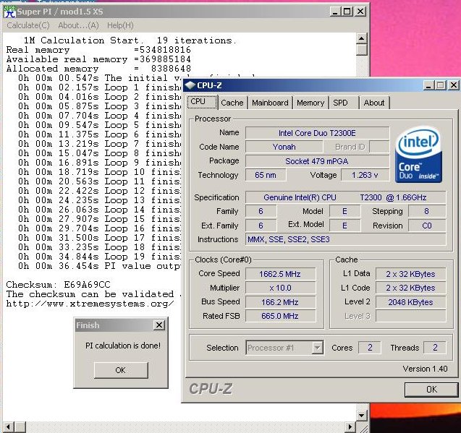Click Super PI horizontal scrollbar left arrow

click(8, 427)
